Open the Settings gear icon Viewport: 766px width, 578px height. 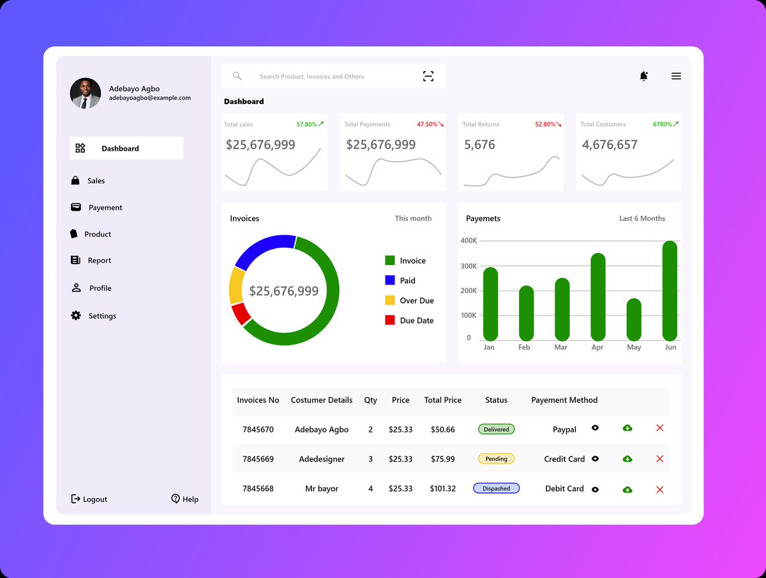coord(75,315)
